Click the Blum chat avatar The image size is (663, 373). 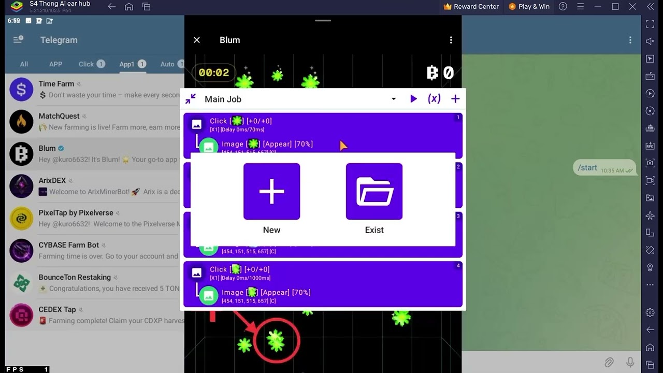point(21,154)
